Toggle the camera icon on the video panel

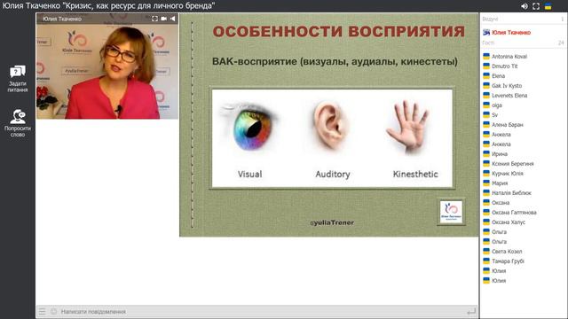(x=163, y=19)
